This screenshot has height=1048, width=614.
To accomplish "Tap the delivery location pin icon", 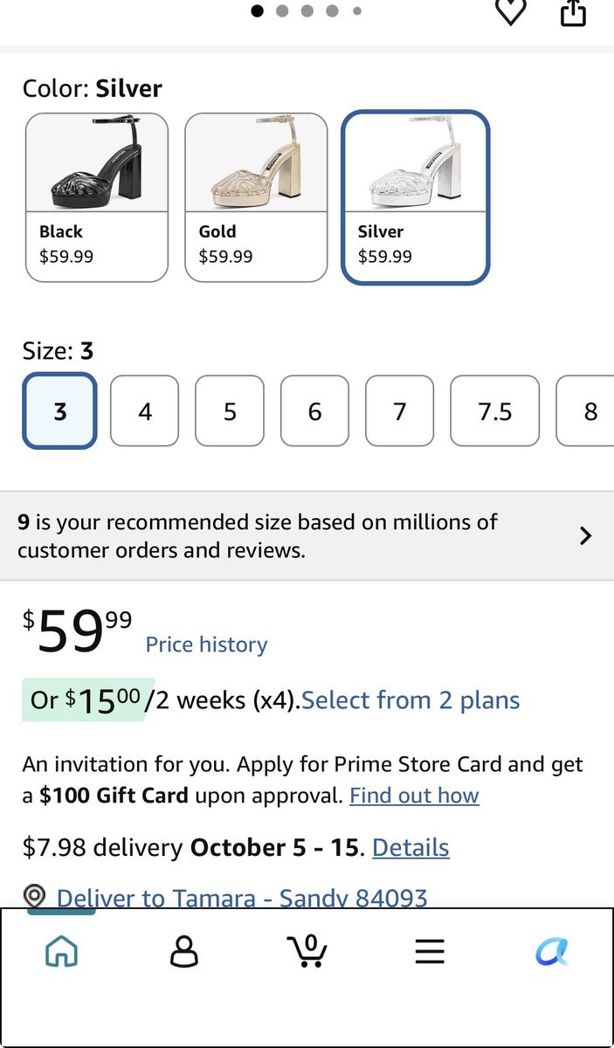I will 34,896.
